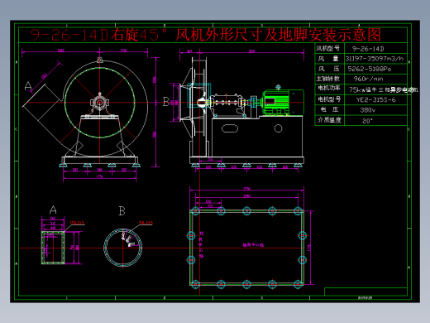Viewport: 430px width, 323px height.
Task: Click the '380v' voltage value
Action: pos(368,110)
